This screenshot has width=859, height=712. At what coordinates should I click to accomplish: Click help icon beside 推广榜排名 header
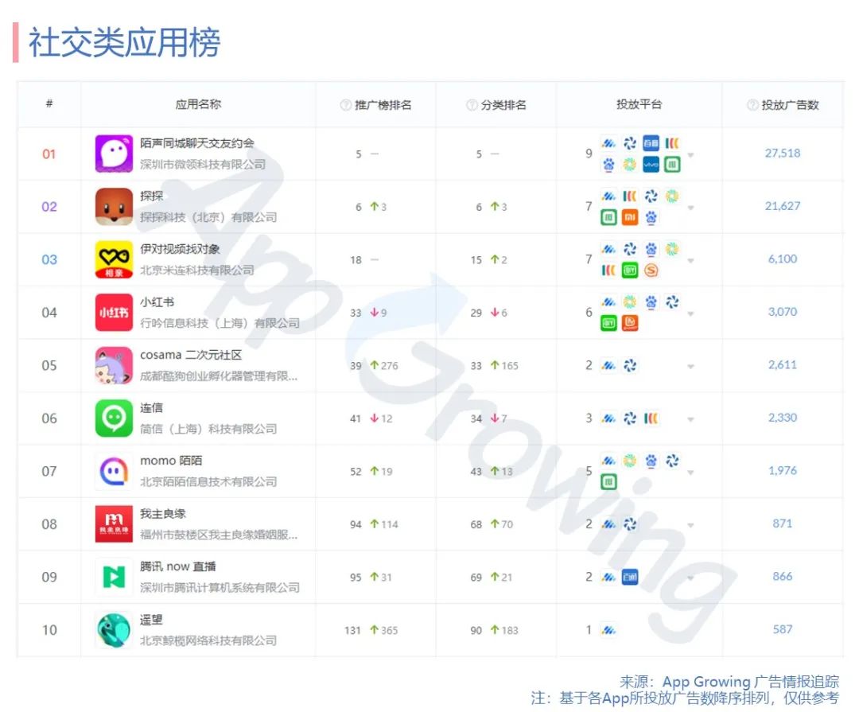tap(346, 105)
